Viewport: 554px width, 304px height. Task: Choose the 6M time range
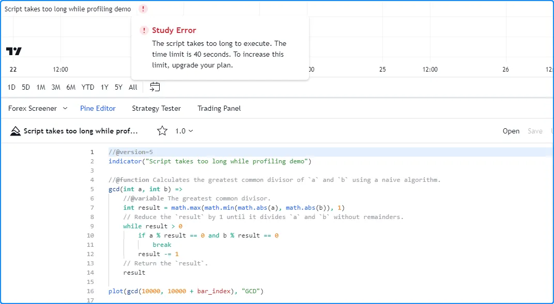coord(71,87)
